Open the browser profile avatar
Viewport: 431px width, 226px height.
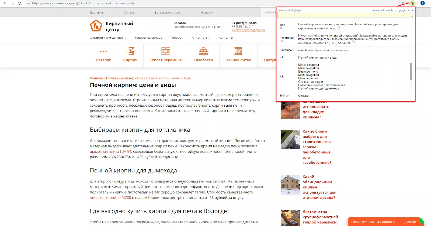coord(423,3)
